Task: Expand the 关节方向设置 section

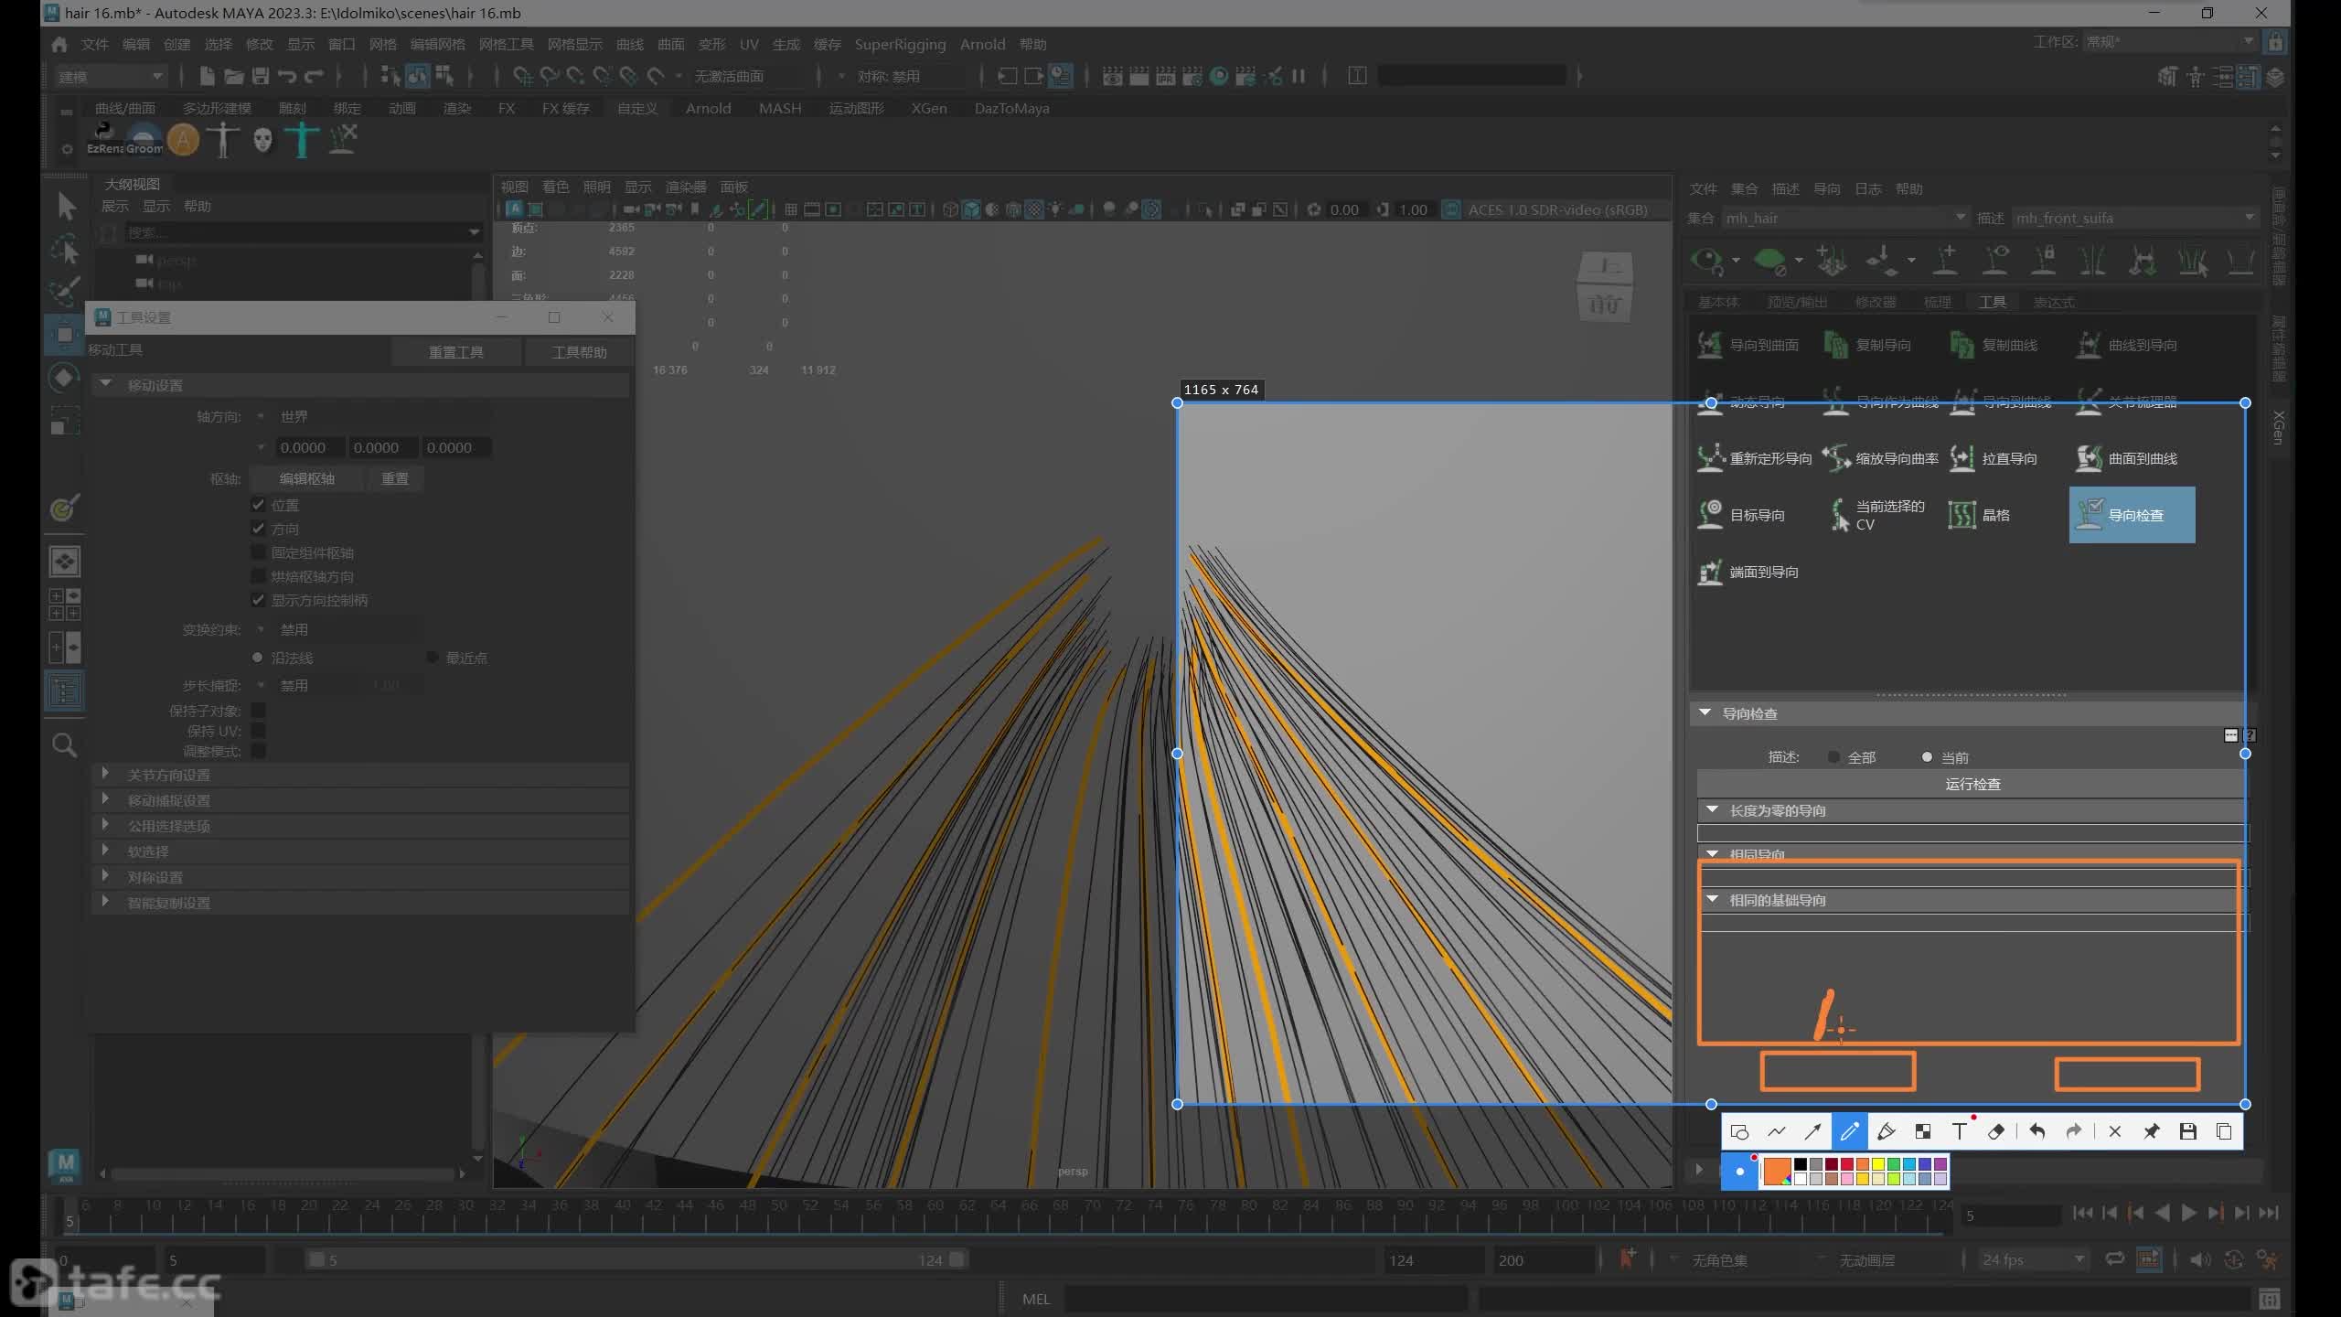Action: click(x=106, y=775)
